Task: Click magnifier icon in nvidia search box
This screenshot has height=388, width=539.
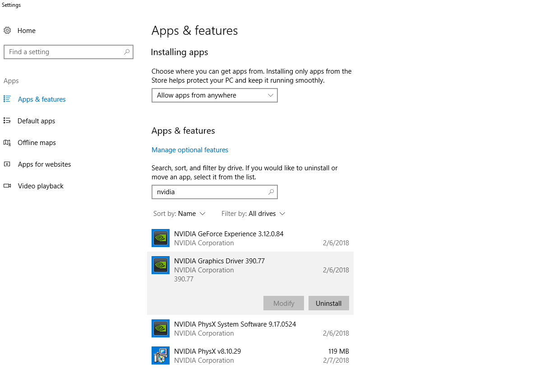Action: pos(271,192)
